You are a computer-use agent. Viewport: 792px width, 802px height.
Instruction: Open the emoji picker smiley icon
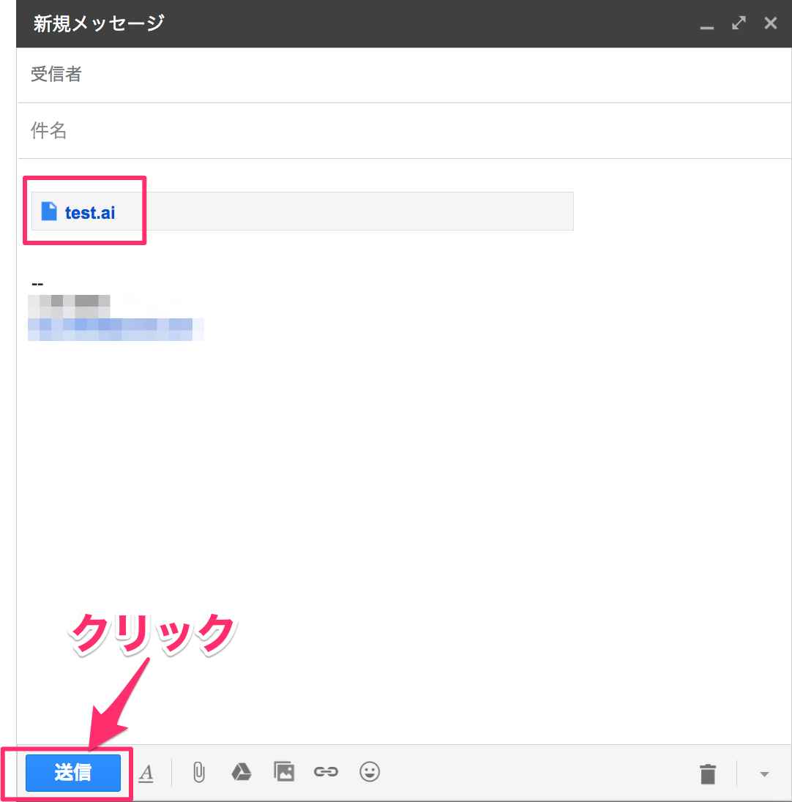pyautogui.click(x=370, y=771)
